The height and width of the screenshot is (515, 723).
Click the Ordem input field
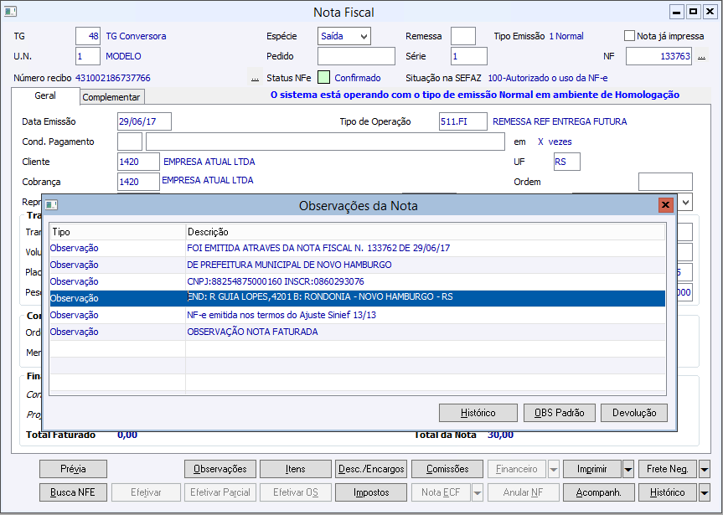point(665,182)
